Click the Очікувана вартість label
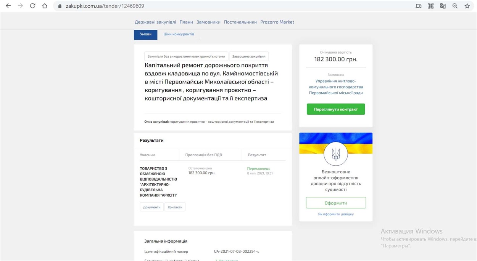Screen dimensions: 477x261 pos(336,52)
